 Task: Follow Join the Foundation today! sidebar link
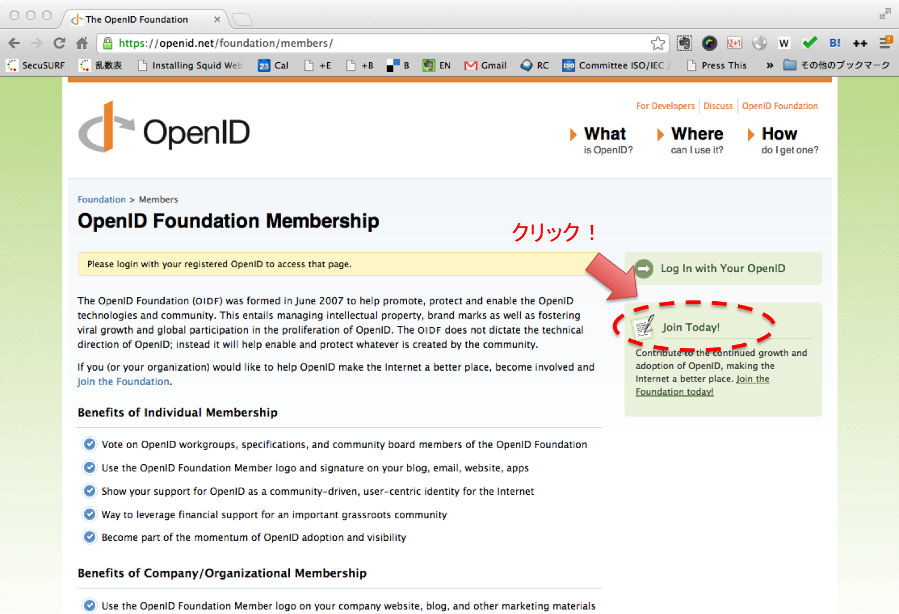coord(702,385)
